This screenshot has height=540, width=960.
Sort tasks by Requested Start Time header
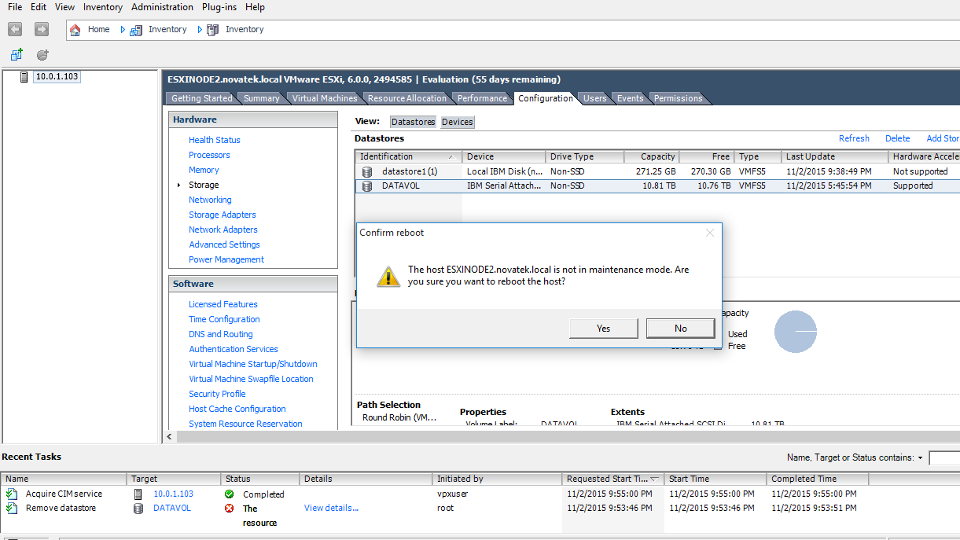pyautogui.click(x=613, y=479)
